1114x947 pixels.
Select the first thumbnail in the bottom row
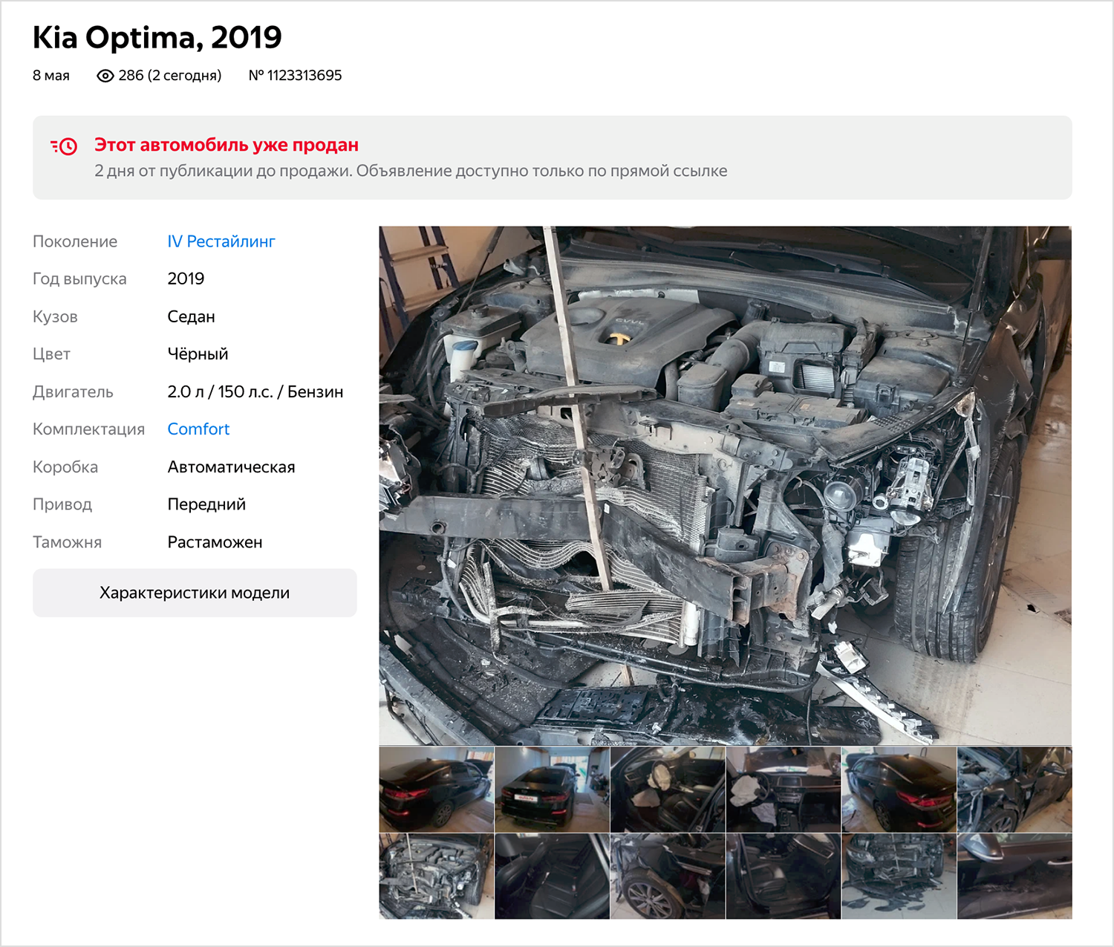click(x=437, y=876)
